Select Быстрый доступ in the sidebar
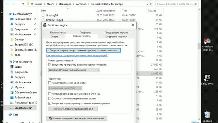 pyautogui.click(x=22, y=14)
